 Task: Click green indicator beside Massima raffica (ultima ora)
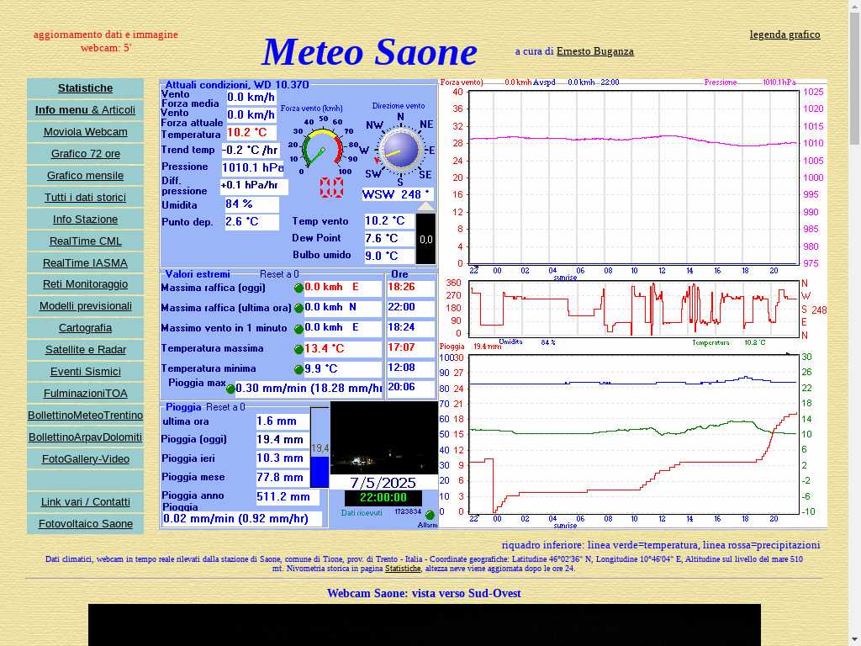tap(298, 308)
